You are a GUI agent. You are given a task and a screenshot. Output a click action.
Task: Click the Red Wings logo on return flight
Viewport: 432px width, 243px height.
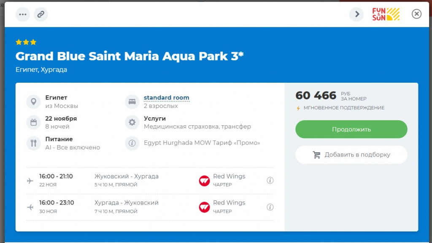coord(204,207)
